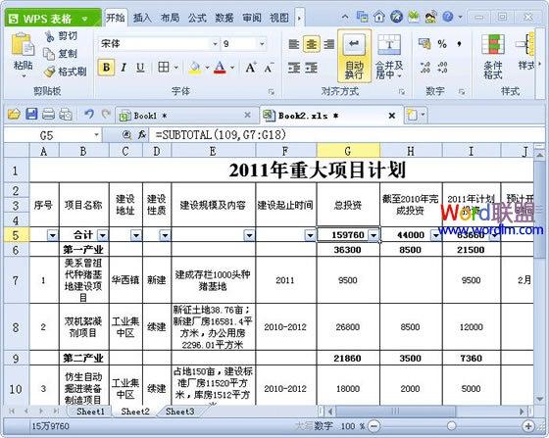Open the font color dropdown arrow
549x438 pixels.
click(x=232, y=68)
